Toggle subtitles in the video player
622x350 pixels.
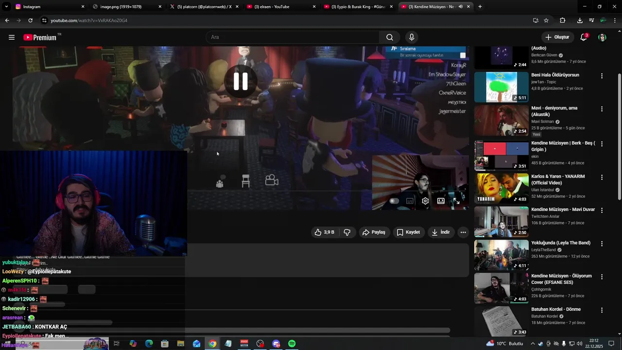[x=410, y=201]
